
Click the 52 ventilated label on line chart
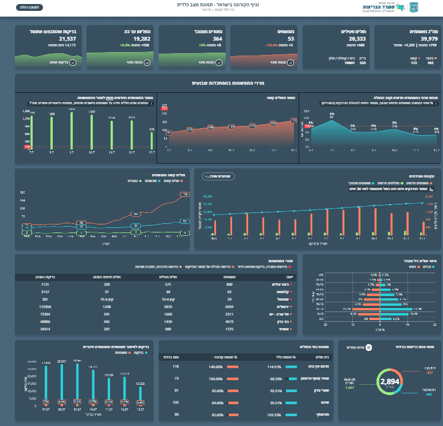[185, 222]
